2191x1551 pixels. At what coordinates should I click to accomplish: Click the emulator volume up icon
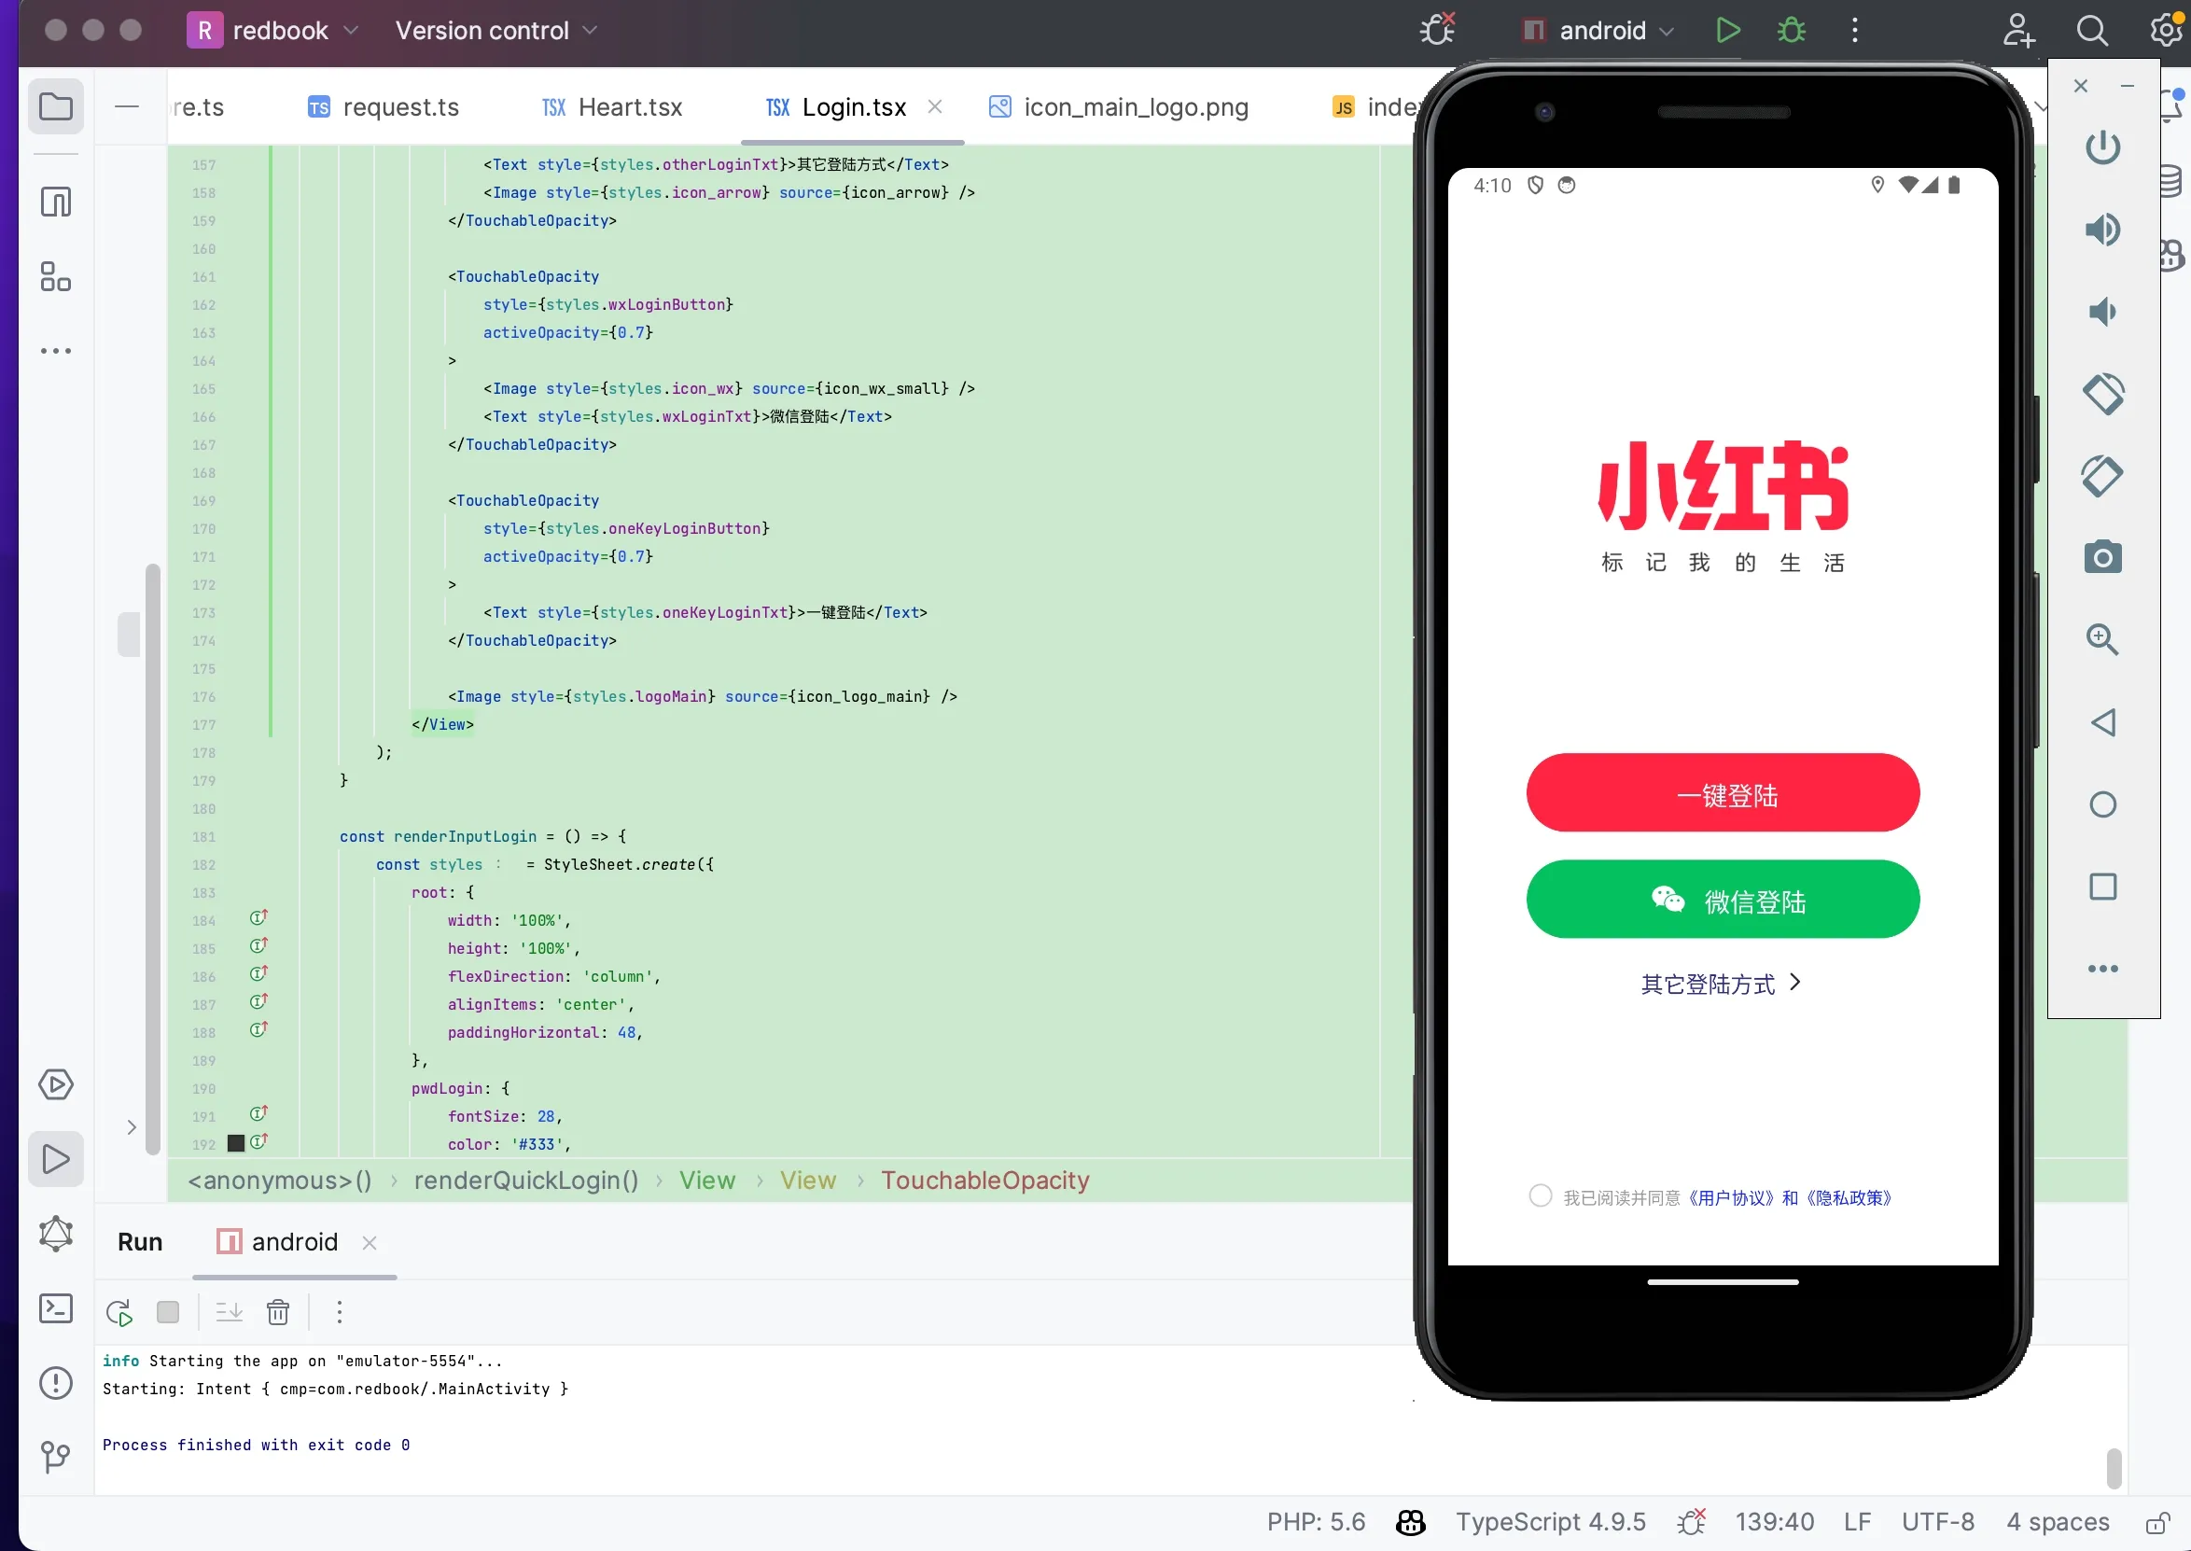tap(2102, 231)
